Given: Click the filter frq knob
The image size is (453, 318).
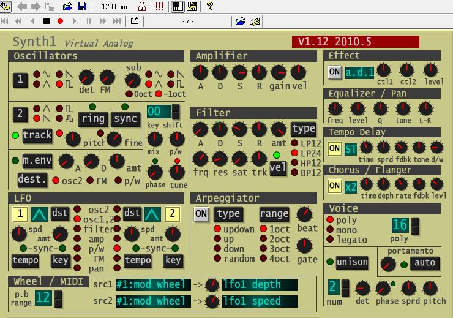Looking at the screenshot, I should (x=200, y=159).
